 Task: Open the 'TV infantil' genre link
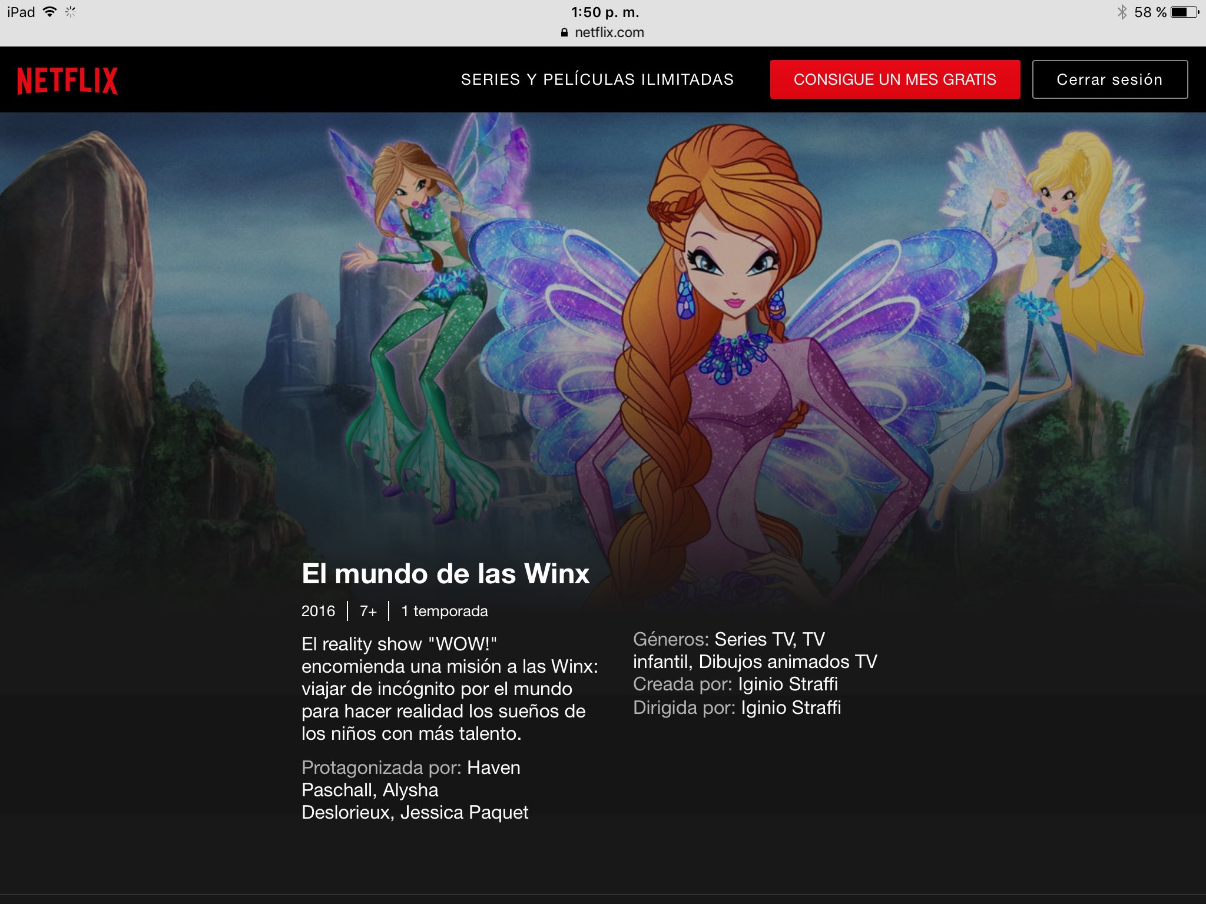[x=661, y=662]
